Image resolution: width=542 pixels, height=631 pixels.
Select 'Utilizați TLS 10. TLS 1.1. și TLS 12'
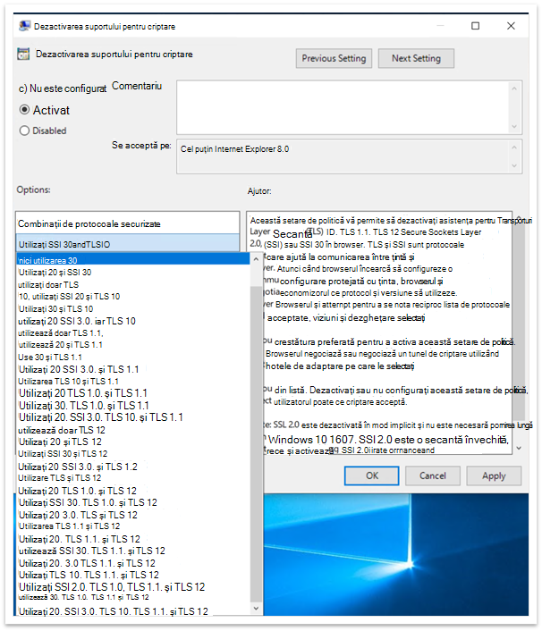pos(133,575)
